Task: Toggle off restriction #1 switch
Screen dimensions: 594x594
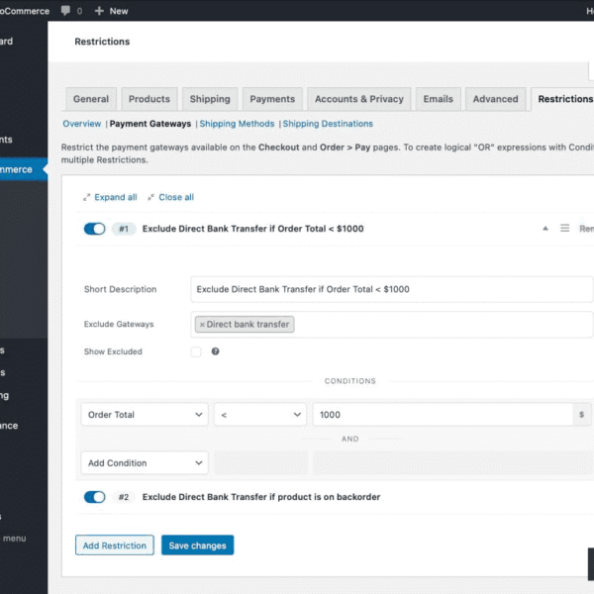Action: (95, 229)
